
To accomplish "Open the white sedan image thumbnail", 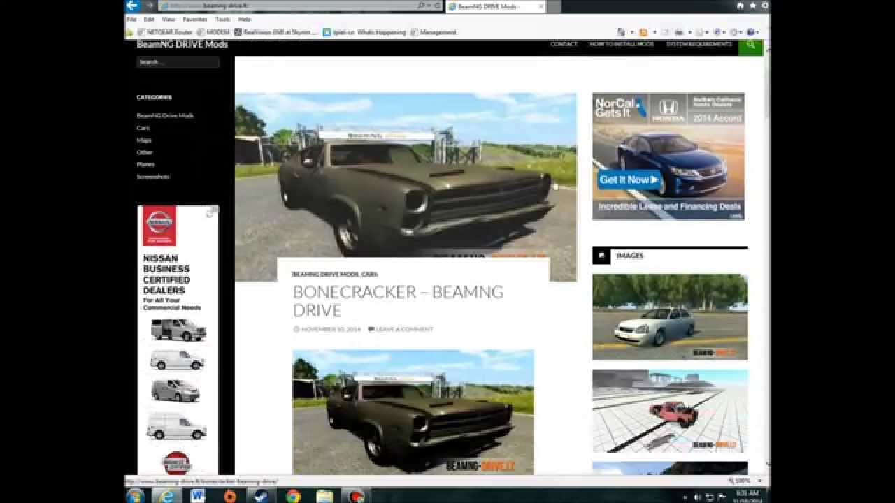I will point(670,317).
